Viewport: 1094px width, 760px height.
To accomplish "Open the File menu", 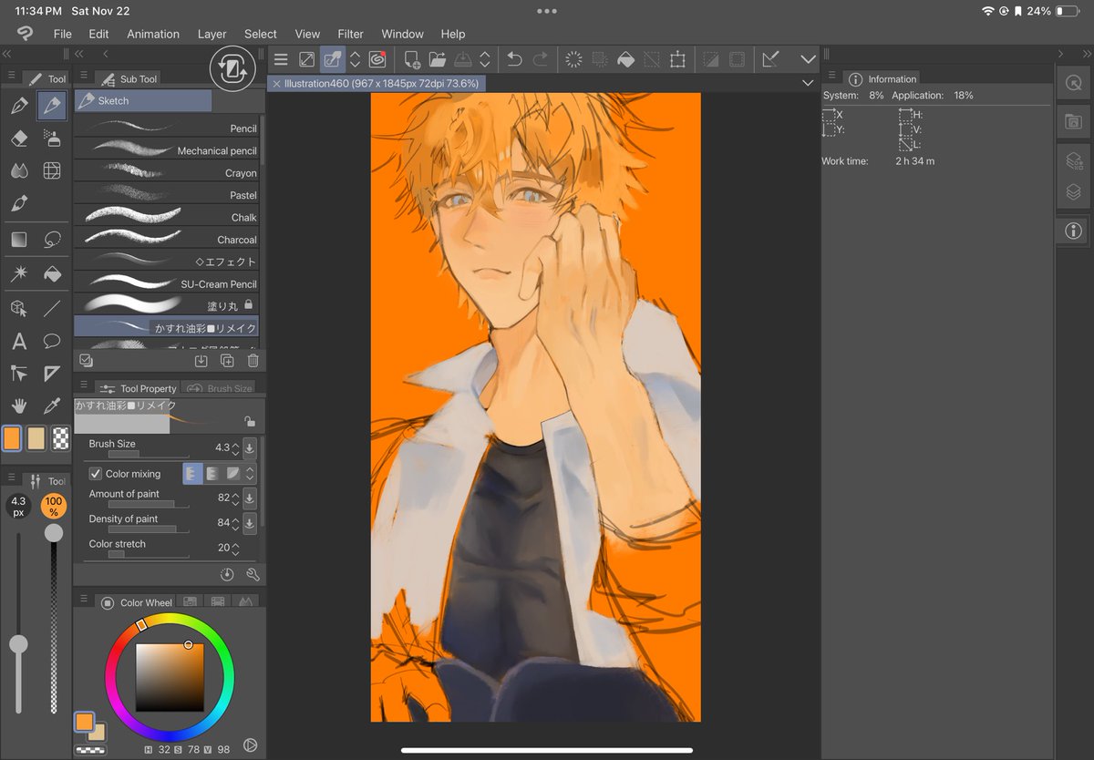I will (62, 34).
